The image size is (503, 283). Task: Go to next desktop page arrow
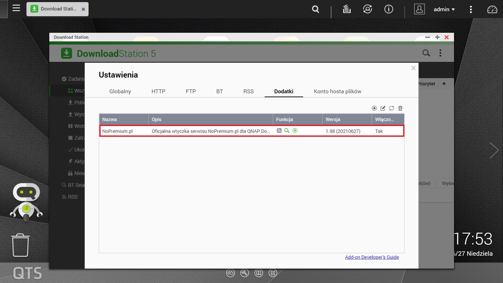[x=494, y=150]
